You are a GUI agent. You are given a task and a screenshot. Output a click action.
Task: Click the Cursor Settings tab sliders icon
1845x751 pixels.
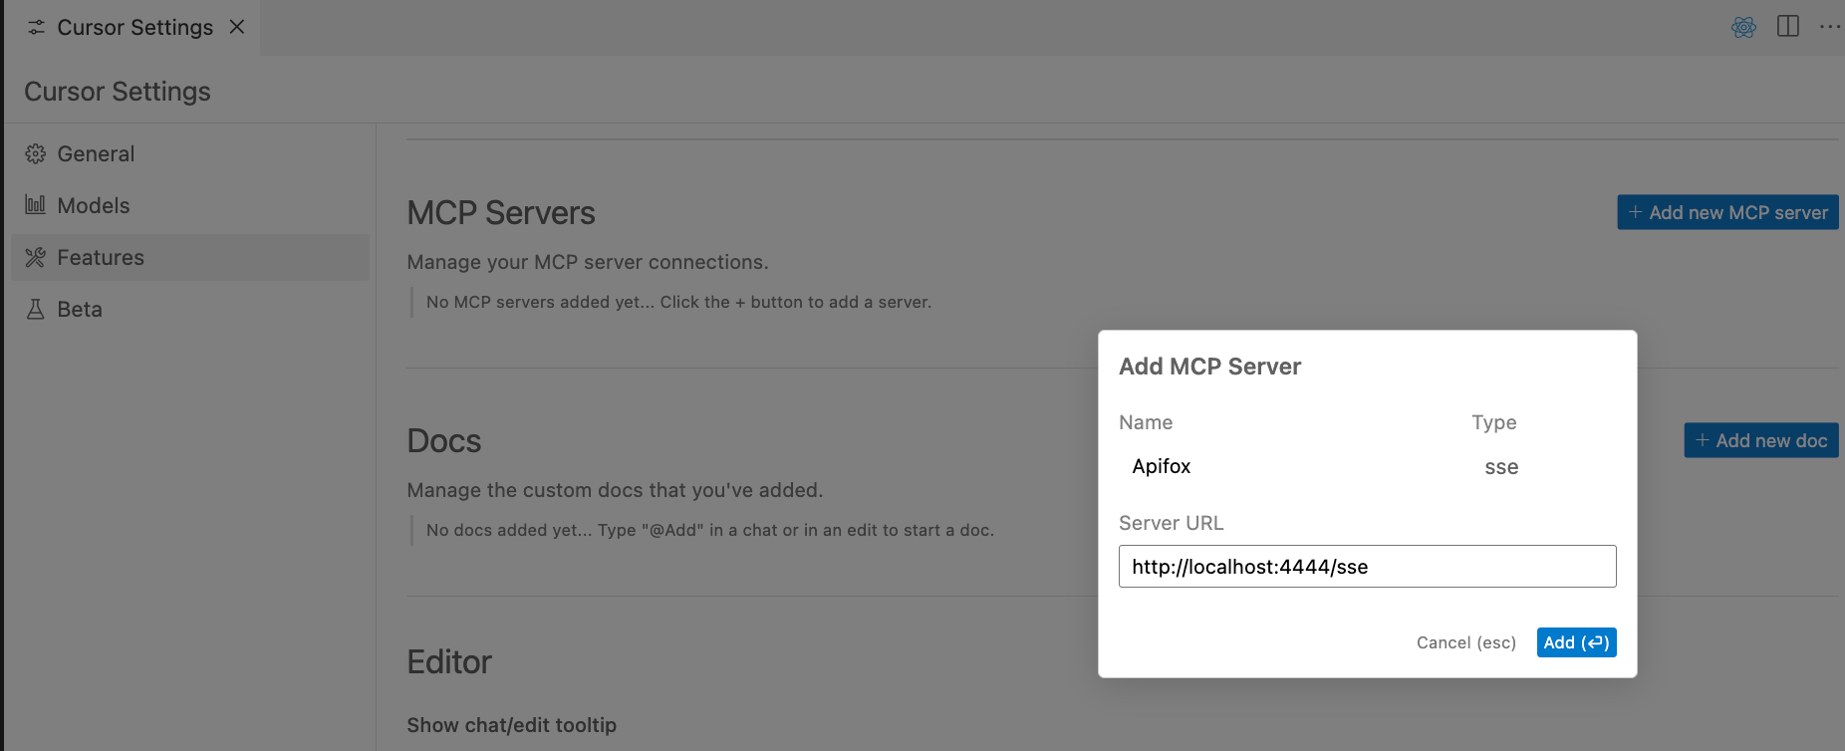tap(37, 28)
